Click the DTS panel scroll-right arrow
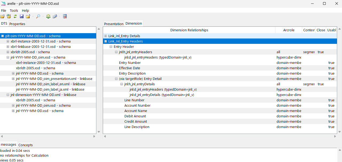342x162 pixels. pyautogui.click(x=94, y=136)
